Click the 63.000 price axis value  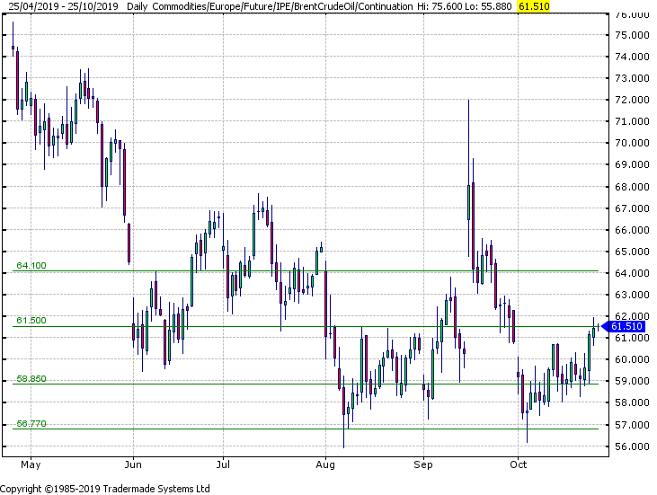[x=632, y=295]
